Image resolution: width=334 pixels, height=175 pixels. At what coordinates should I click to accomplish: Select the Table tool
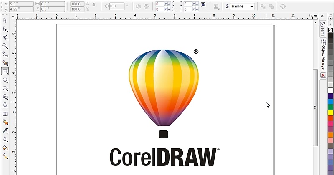click(5, 114)
